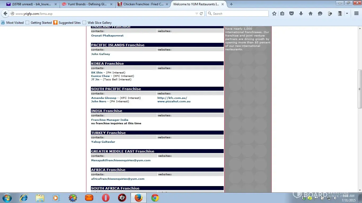Screen dimensions: 362x203
Task: Click the PACIFIC ISLANDS Franchise heading
Action: pyautogui.click(x=118, y=45)
